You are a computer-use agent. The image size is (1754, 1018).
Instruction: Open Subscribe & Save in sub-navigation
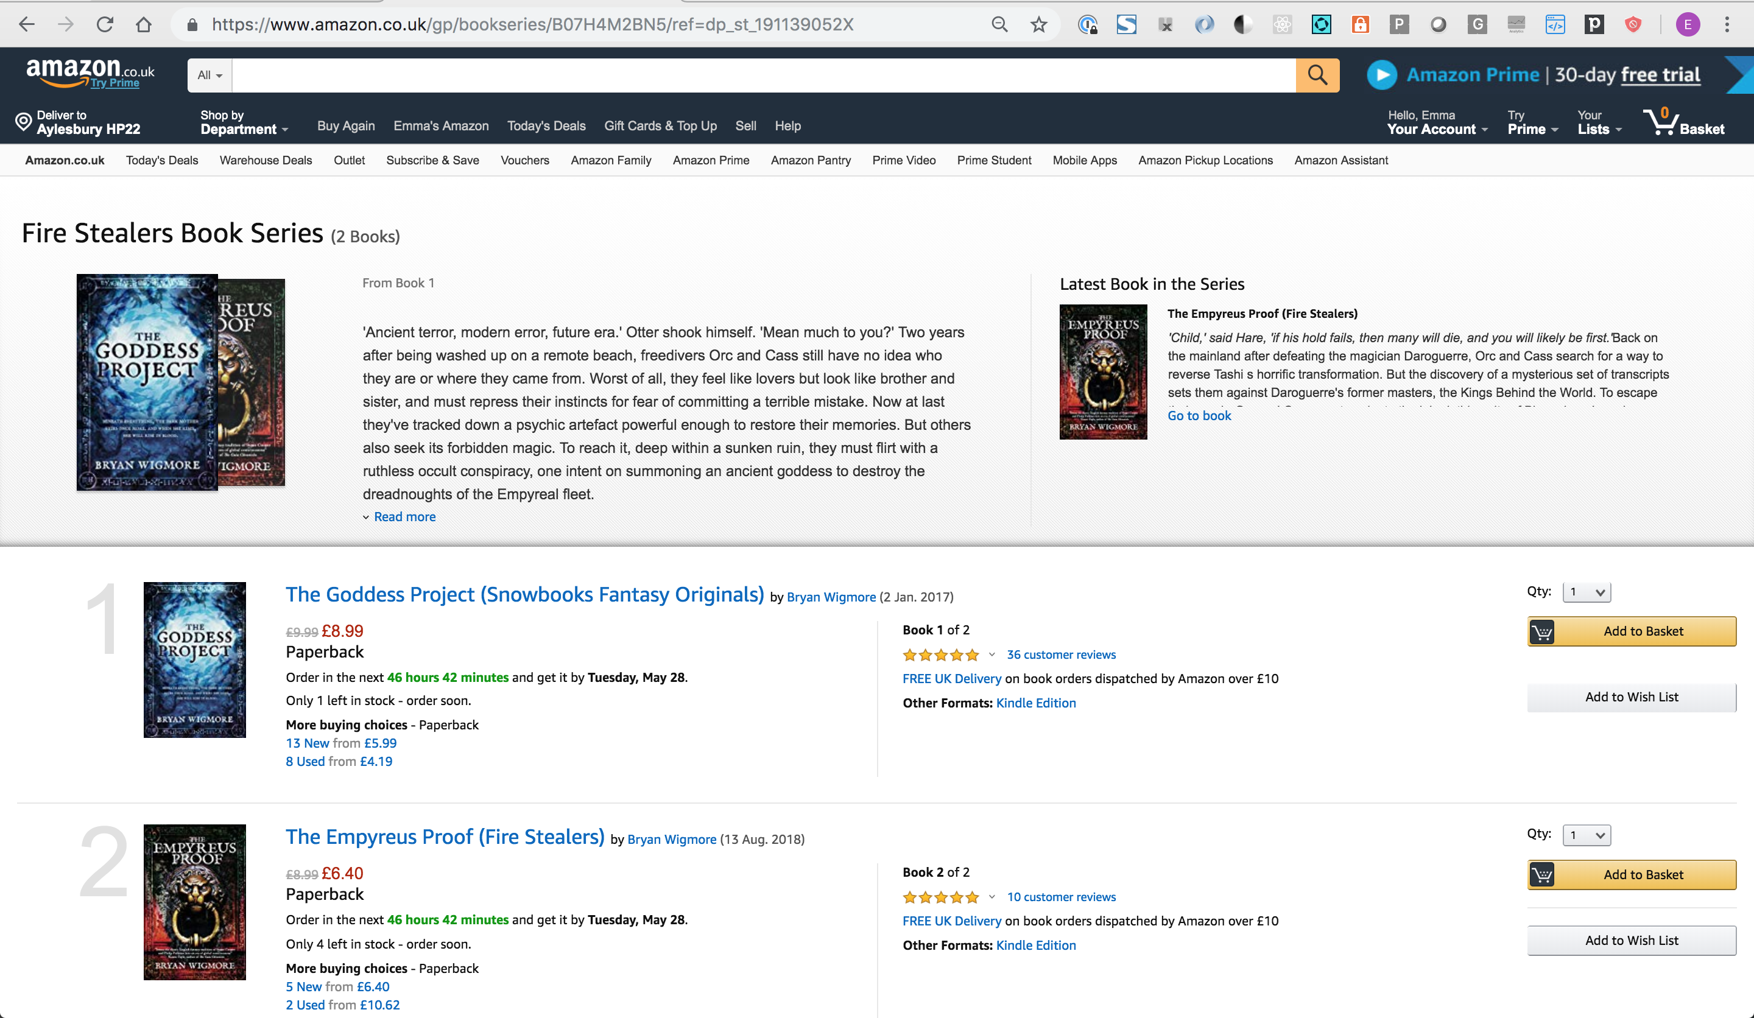432,160
